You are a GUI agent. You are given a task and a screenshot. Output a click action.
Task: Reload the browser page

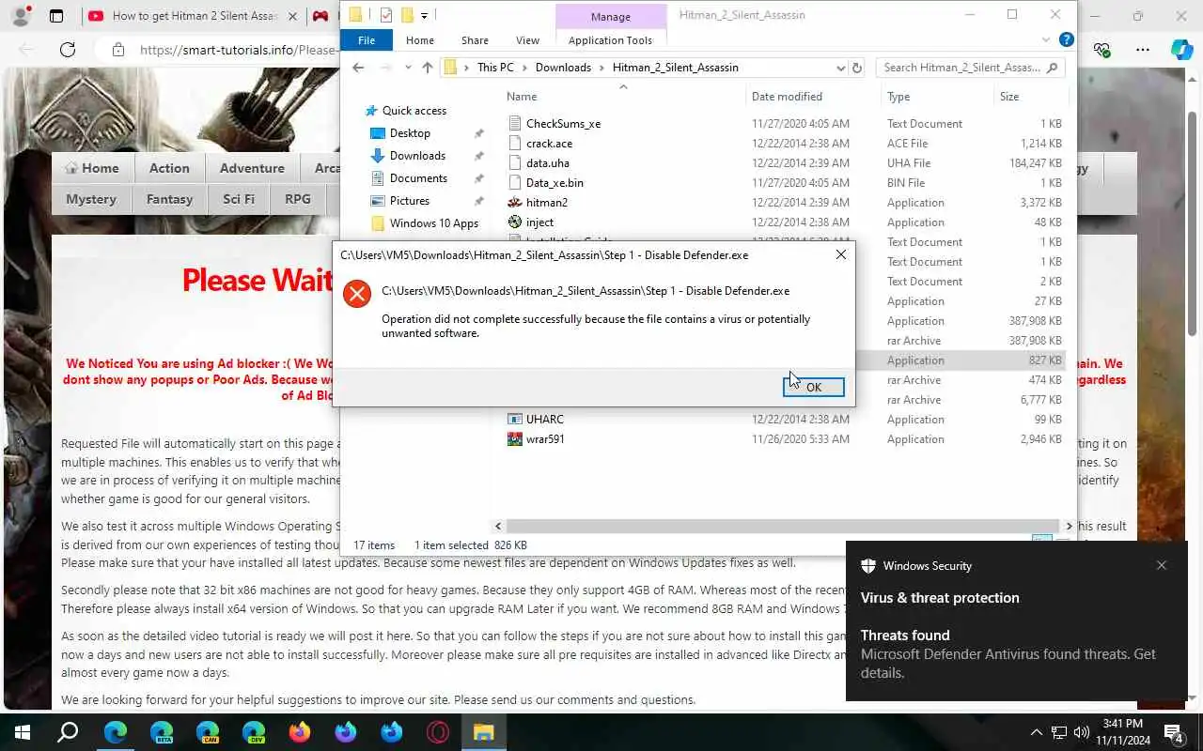tap(68, 50)
